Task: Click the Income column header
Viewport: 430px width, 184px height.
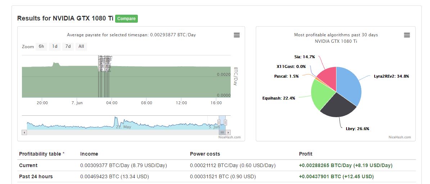Action: pyautogui.click(x=89, y=154)
